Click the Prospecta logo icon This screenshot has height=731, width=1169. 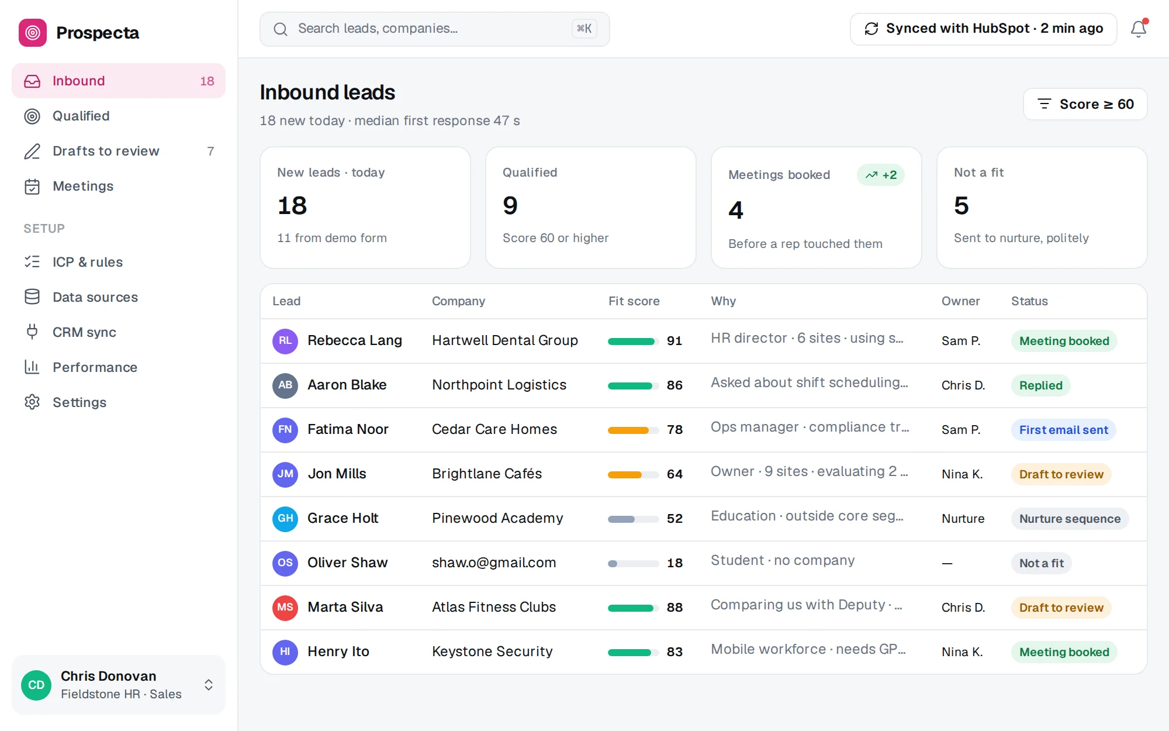coord(33,33)
